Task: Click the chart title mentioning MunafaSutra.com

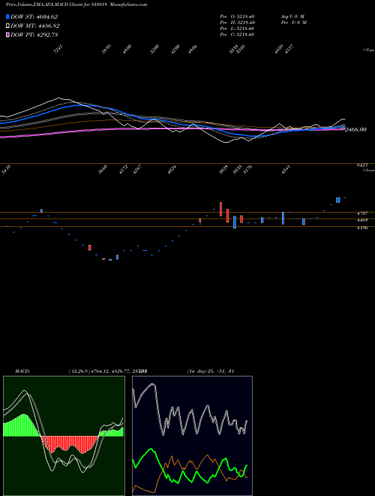Action: coord(76,5)
